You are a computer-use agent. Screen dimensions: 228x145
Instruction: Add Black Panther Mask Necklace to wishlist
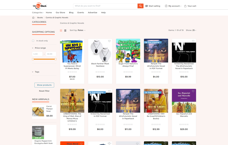[x=109, y=41]
